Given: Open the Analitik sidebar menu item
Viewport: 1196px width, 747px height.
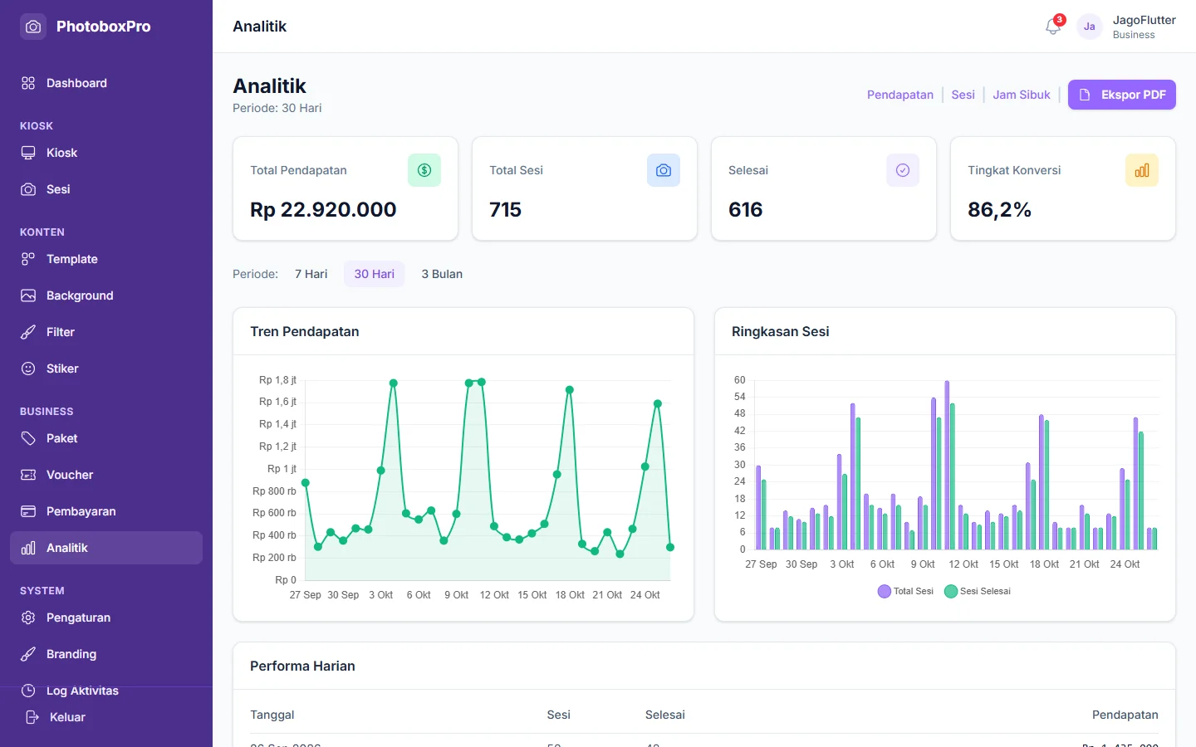Looking at the screenshot, I should (106, 548).
